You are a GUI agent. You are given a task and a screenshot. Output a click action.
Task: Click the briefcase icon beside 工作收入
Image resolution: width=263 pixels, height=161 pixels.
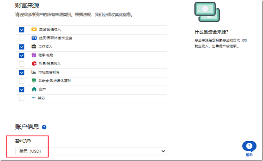click(34, 46)
